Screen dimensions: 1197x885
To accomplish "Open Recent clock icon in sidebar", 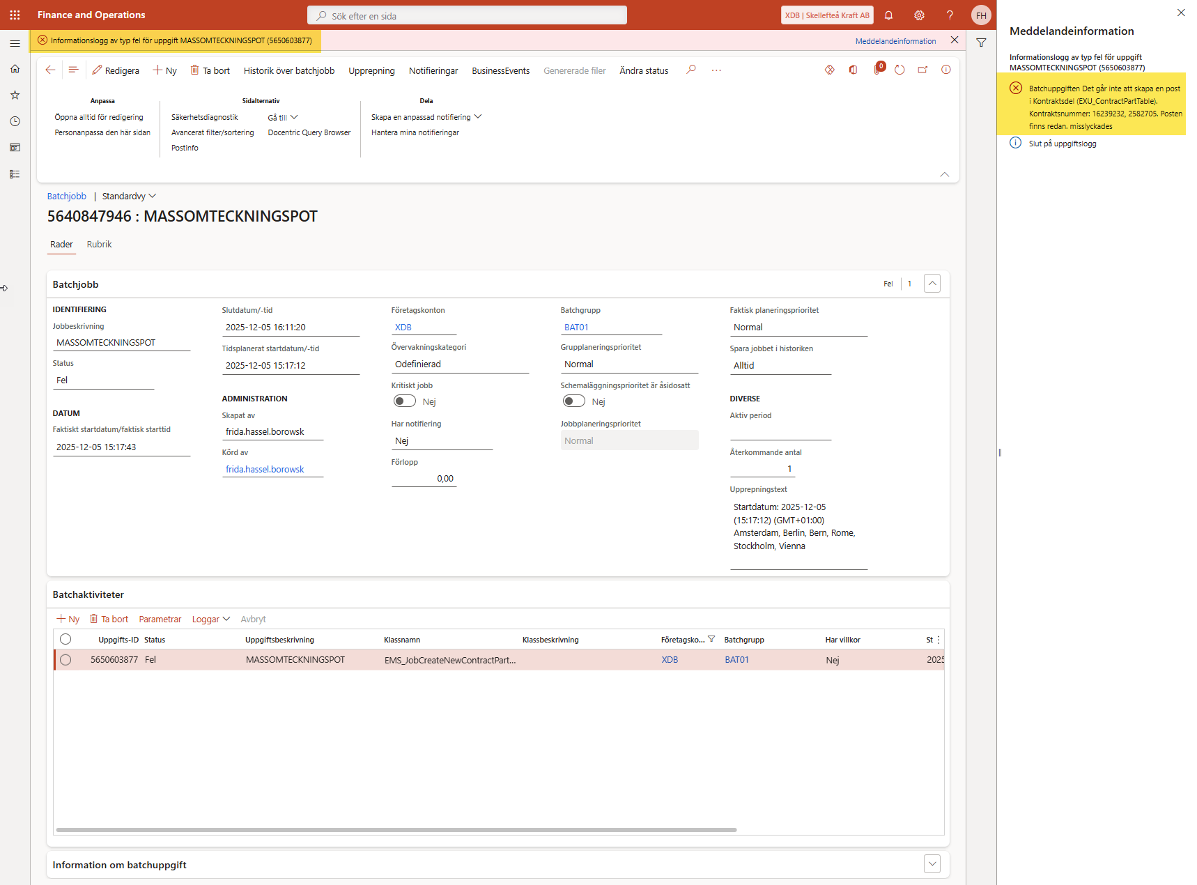I will point(15,121).
